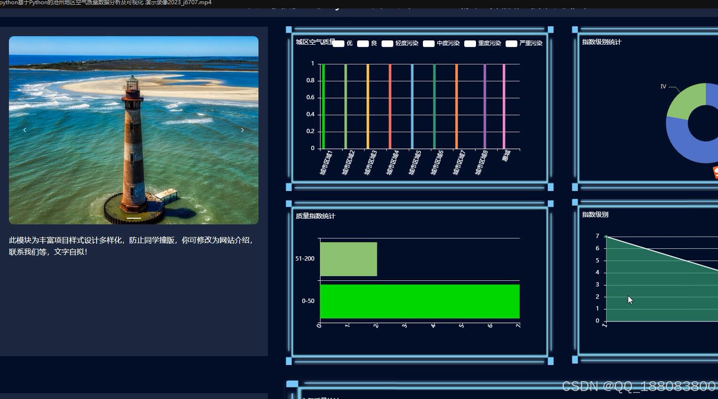Hide the 轻度污染 series via its legend swatch
The width and height of the screenshot is (718, 399).
click(x=387, y=43)
